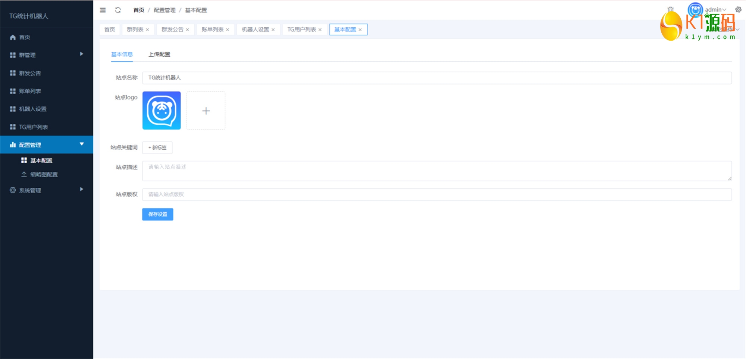The height and width of the screenshot is (359, 746).
Task: Open the 上传配置 form tab
Action: (x=159, y=54)
